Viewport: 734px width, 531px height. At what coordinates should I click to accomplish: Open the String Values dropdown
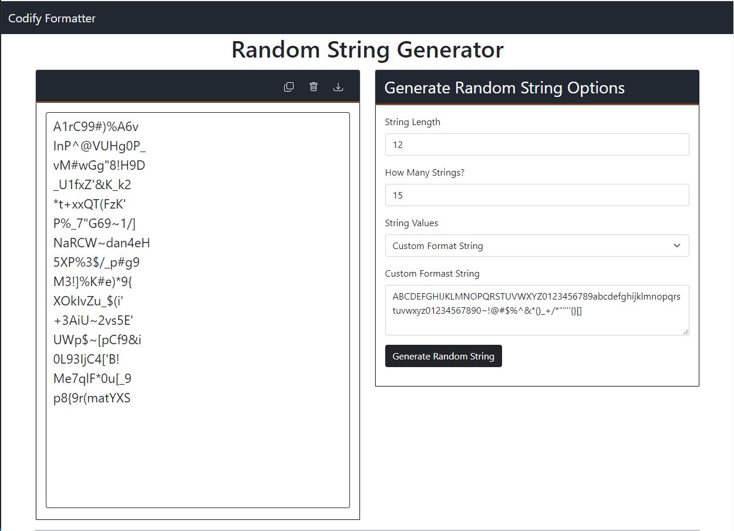[537, 246]
